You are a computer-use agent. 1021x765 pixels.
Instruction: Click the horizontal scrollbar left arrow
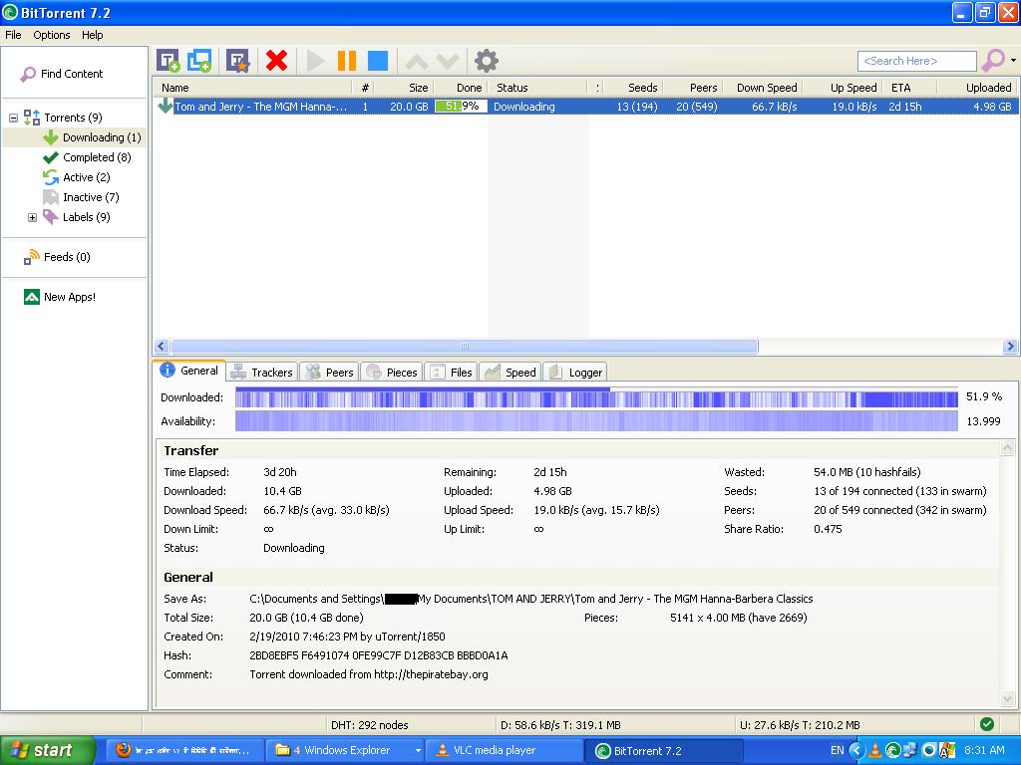pyautogui.click(x=163, y=347)
